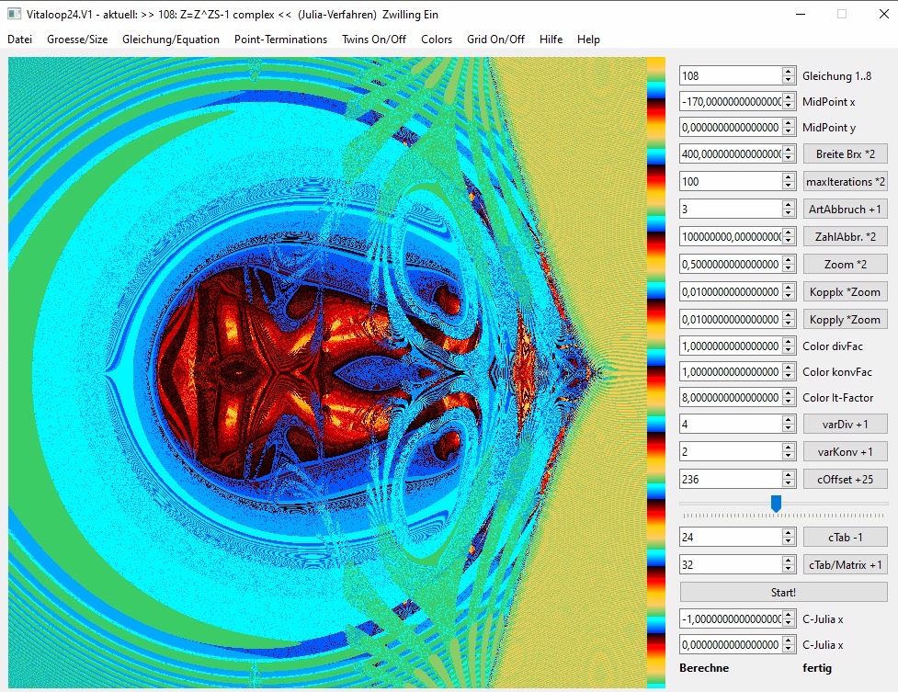Increment cTab value with its up arrow
898x692 pixels.
pyautogui.click(x=789, y=533)
